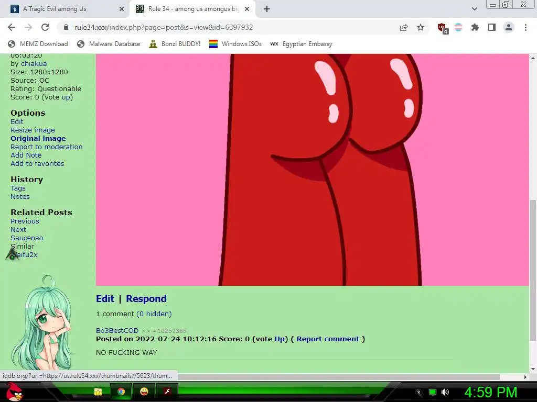The width and height of the screenshot is (537, 402).
Task: Open the Extensions puzzle menu
Action: point(475,27)
